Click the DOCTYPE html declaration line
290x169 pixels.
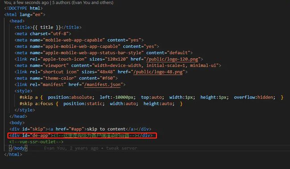[24, 8]
